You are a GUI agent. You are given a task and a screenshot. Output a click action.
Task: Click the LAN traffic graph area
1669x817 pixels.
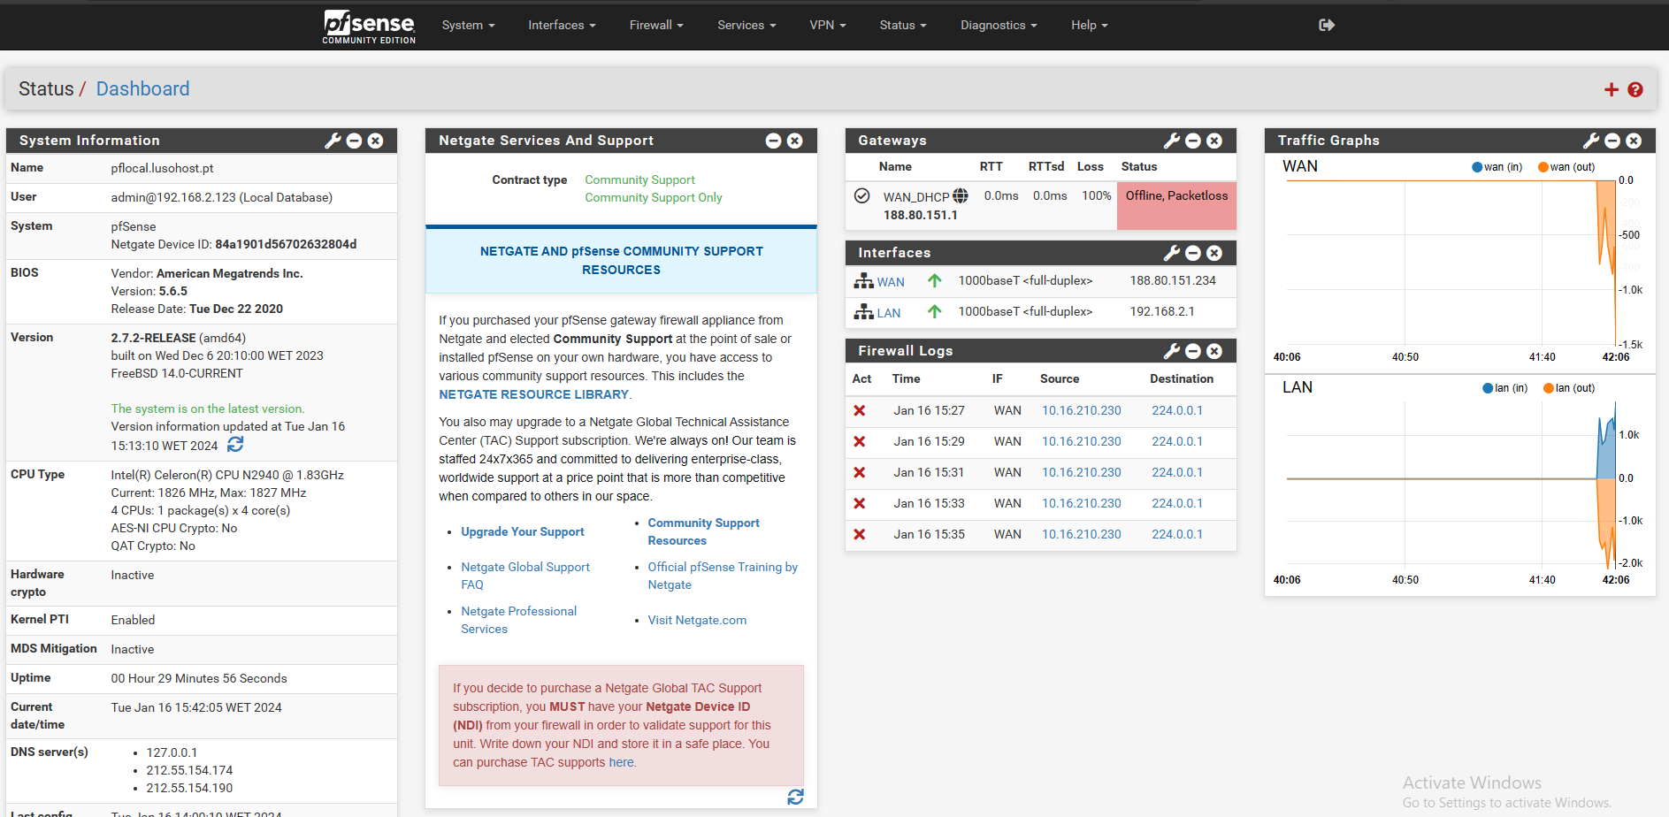1451,485
